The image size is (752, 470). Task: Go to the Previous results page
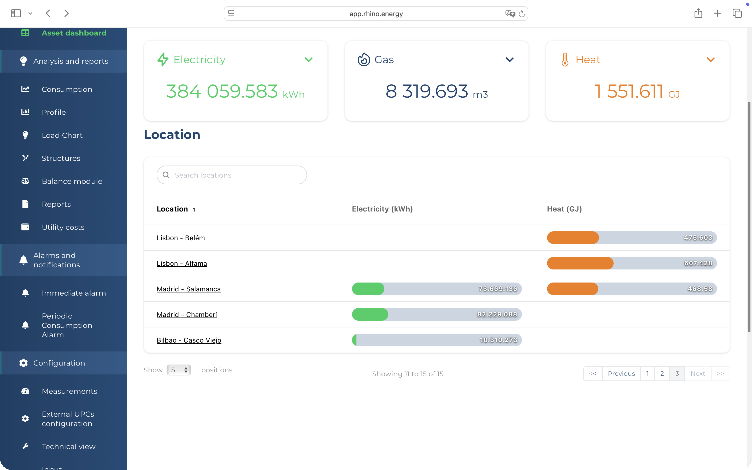tap(621, 374)
